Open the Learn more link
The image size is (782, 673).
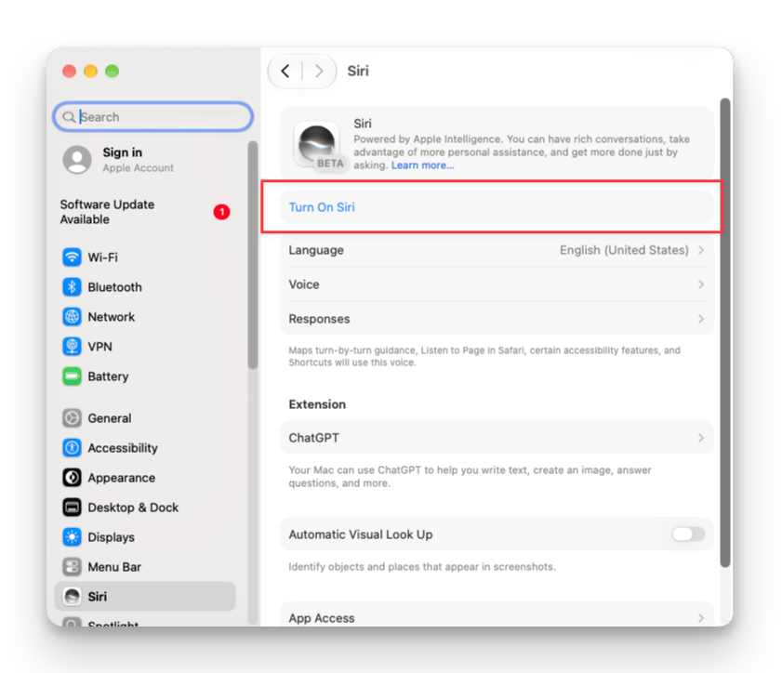(422, 165)
